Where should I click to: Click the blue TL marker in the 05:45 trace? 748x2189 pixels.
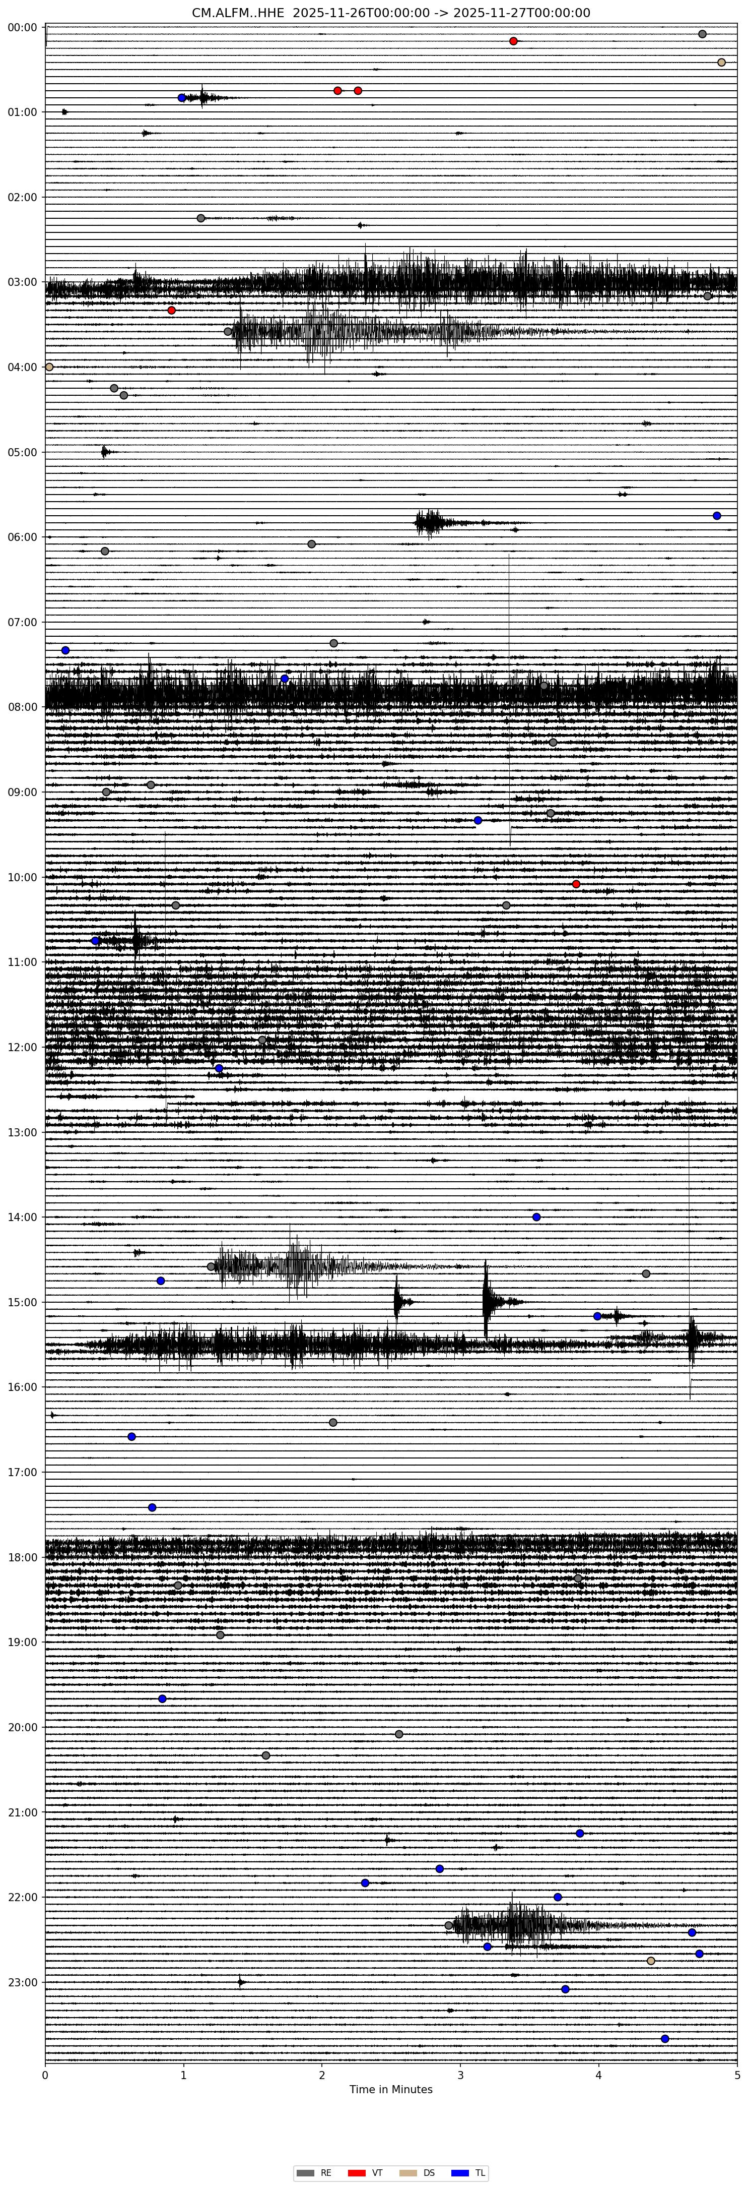pyautogui.click(x=717, y=516)
